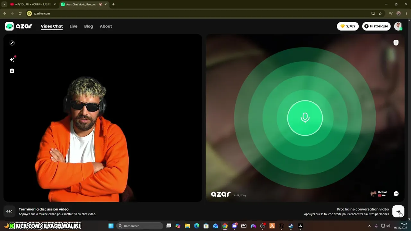Open the install app icon in address bar
411x231 pixels.
pos(373,13)
